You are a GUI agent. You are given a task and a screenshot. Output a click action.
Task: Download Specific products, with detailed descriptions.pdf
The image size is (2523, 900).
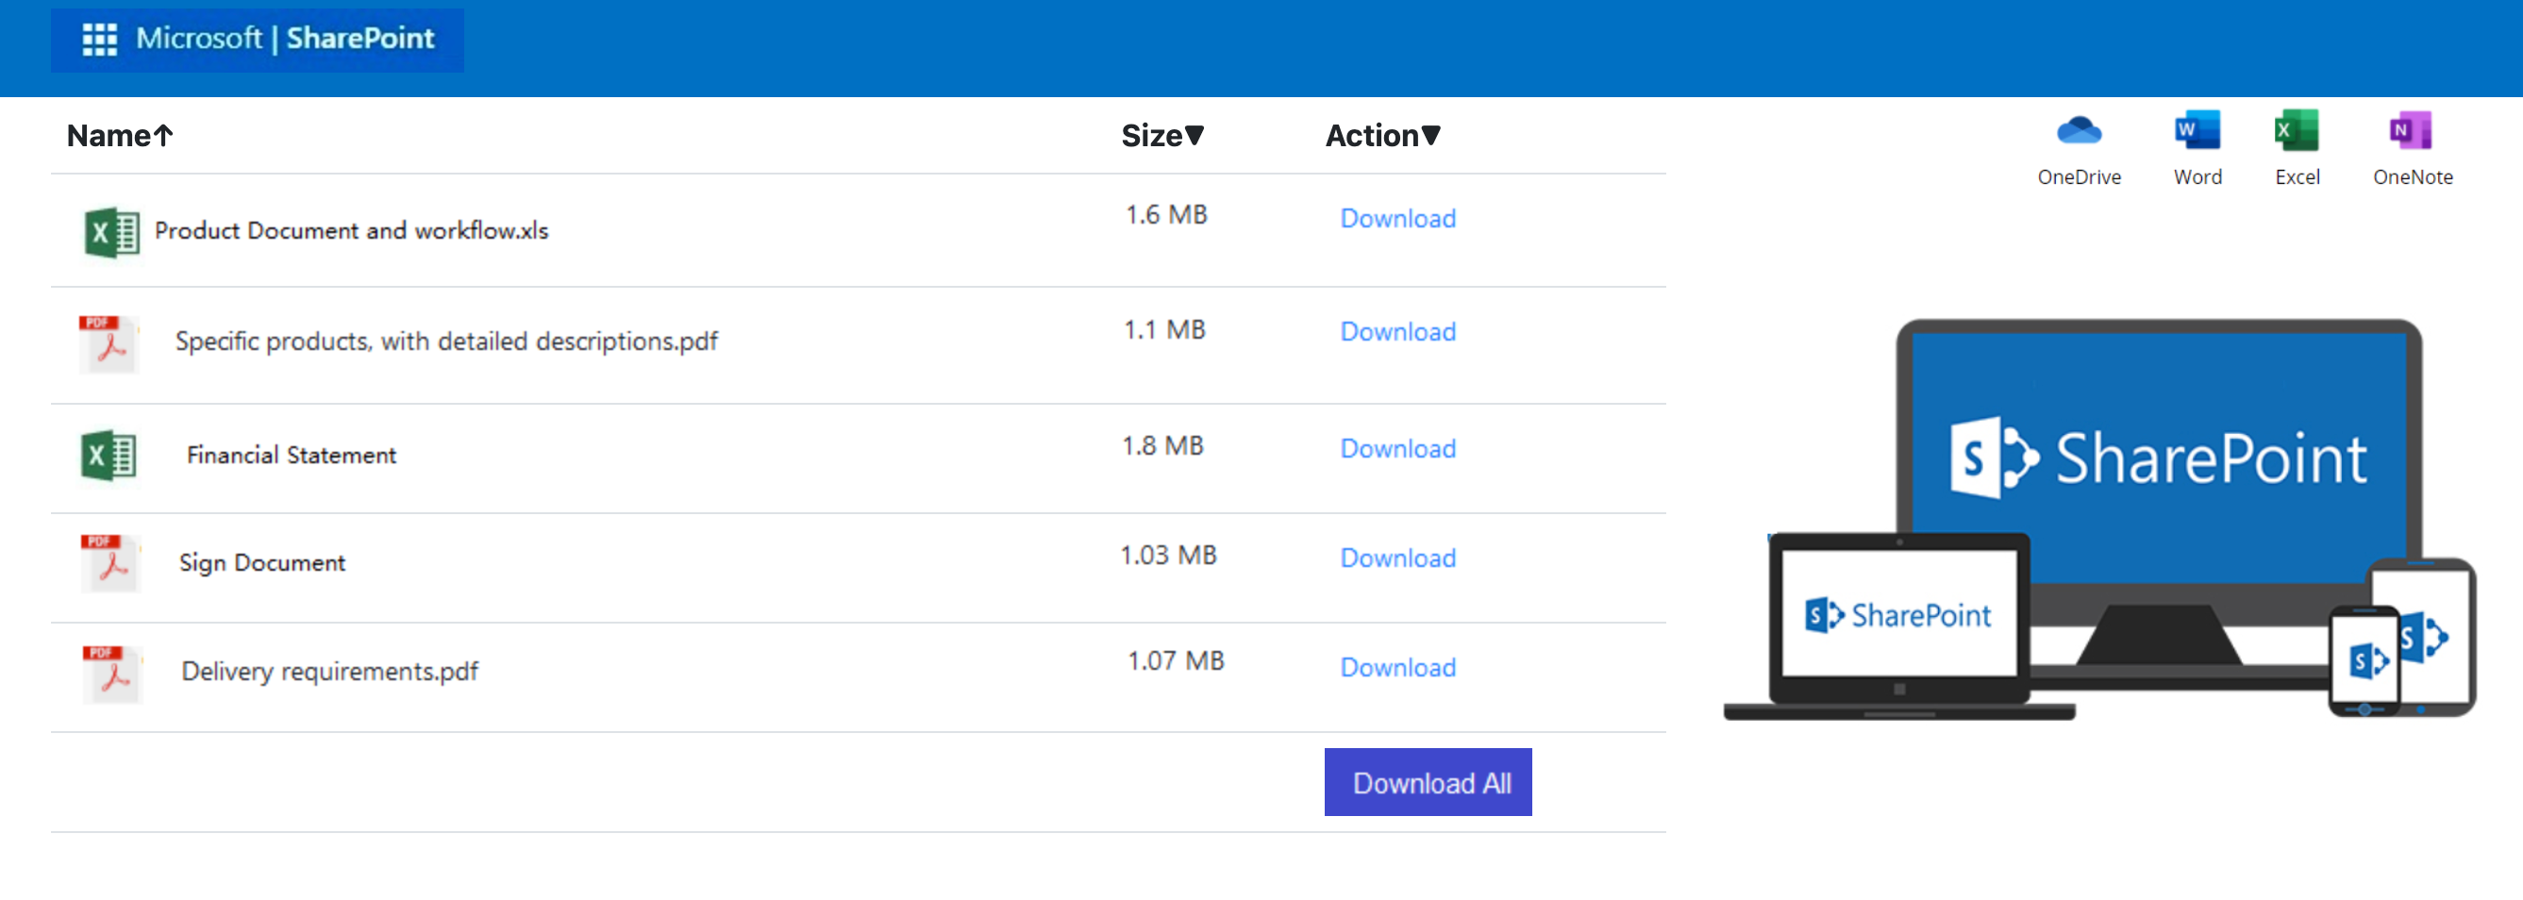[x=1397, y=332]
